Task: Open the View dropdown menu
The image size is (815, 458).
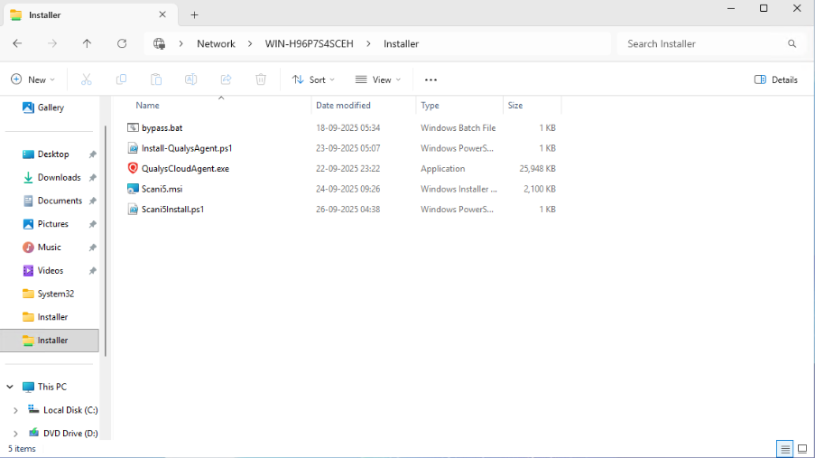Action: coord(378,79)
